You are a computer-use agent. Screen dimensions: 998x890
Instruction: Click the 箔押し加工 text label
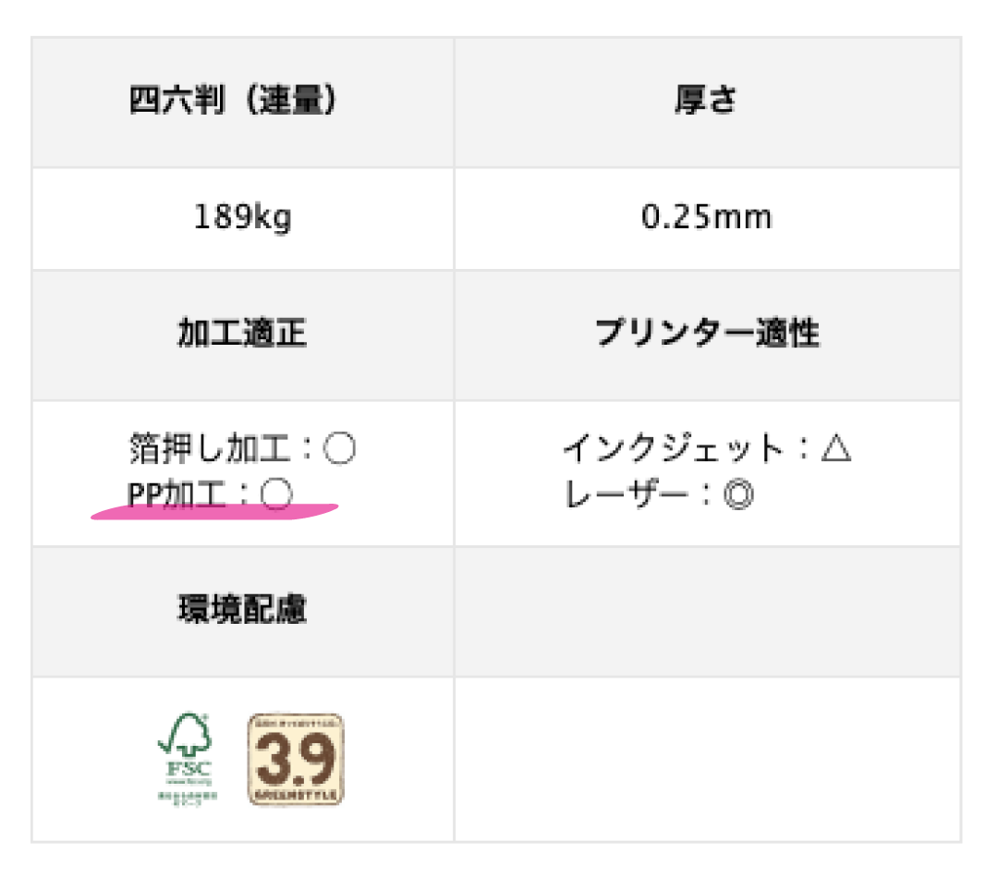[210, 447]
